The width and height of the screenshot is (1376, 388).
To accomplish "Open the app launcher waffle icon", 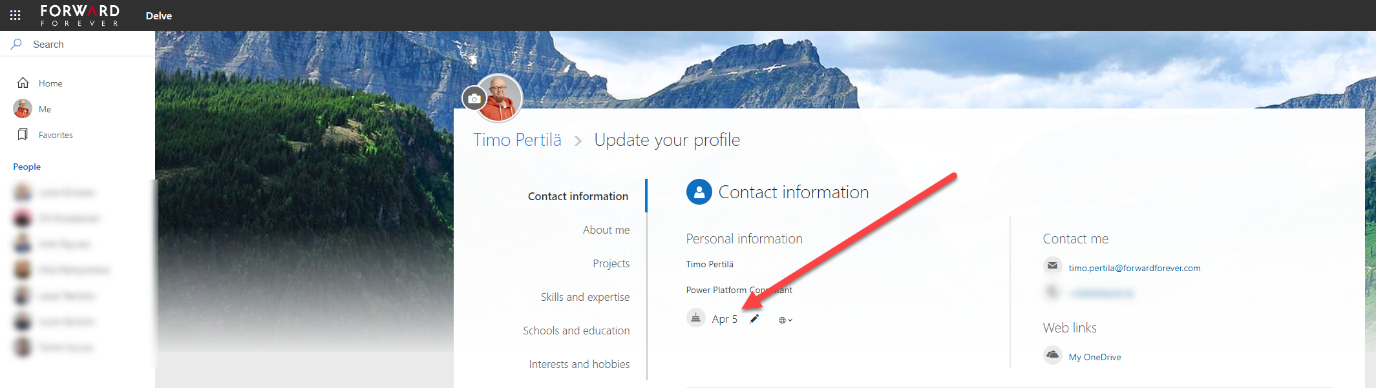I will click(16, 15).
